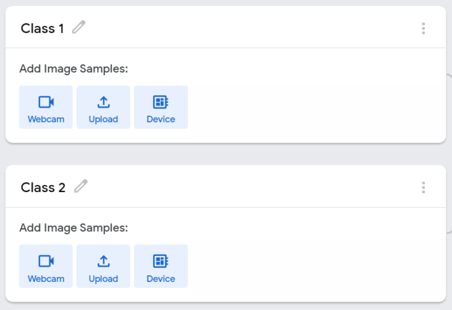452x310 pixels.
Task: Click the Upload text label in Class 1
Action: (x=104, y=119)
